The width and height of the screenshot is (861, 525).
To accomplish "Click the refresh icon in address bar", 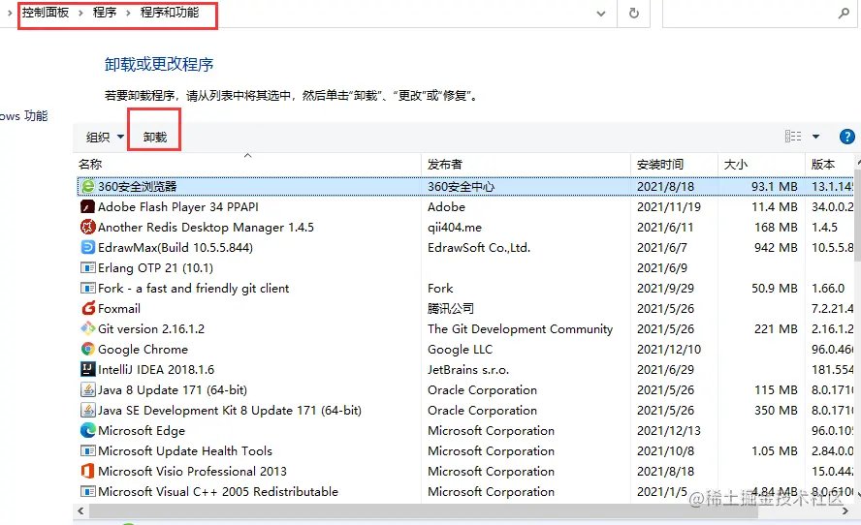I will coord(634,13).
